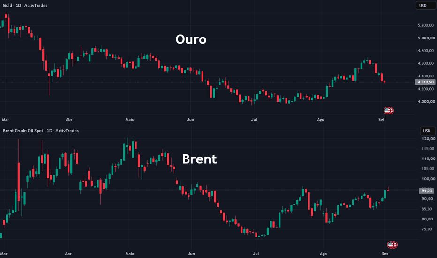
Task: Click the Jul label on Gold time axis
Action: point(254,119)
